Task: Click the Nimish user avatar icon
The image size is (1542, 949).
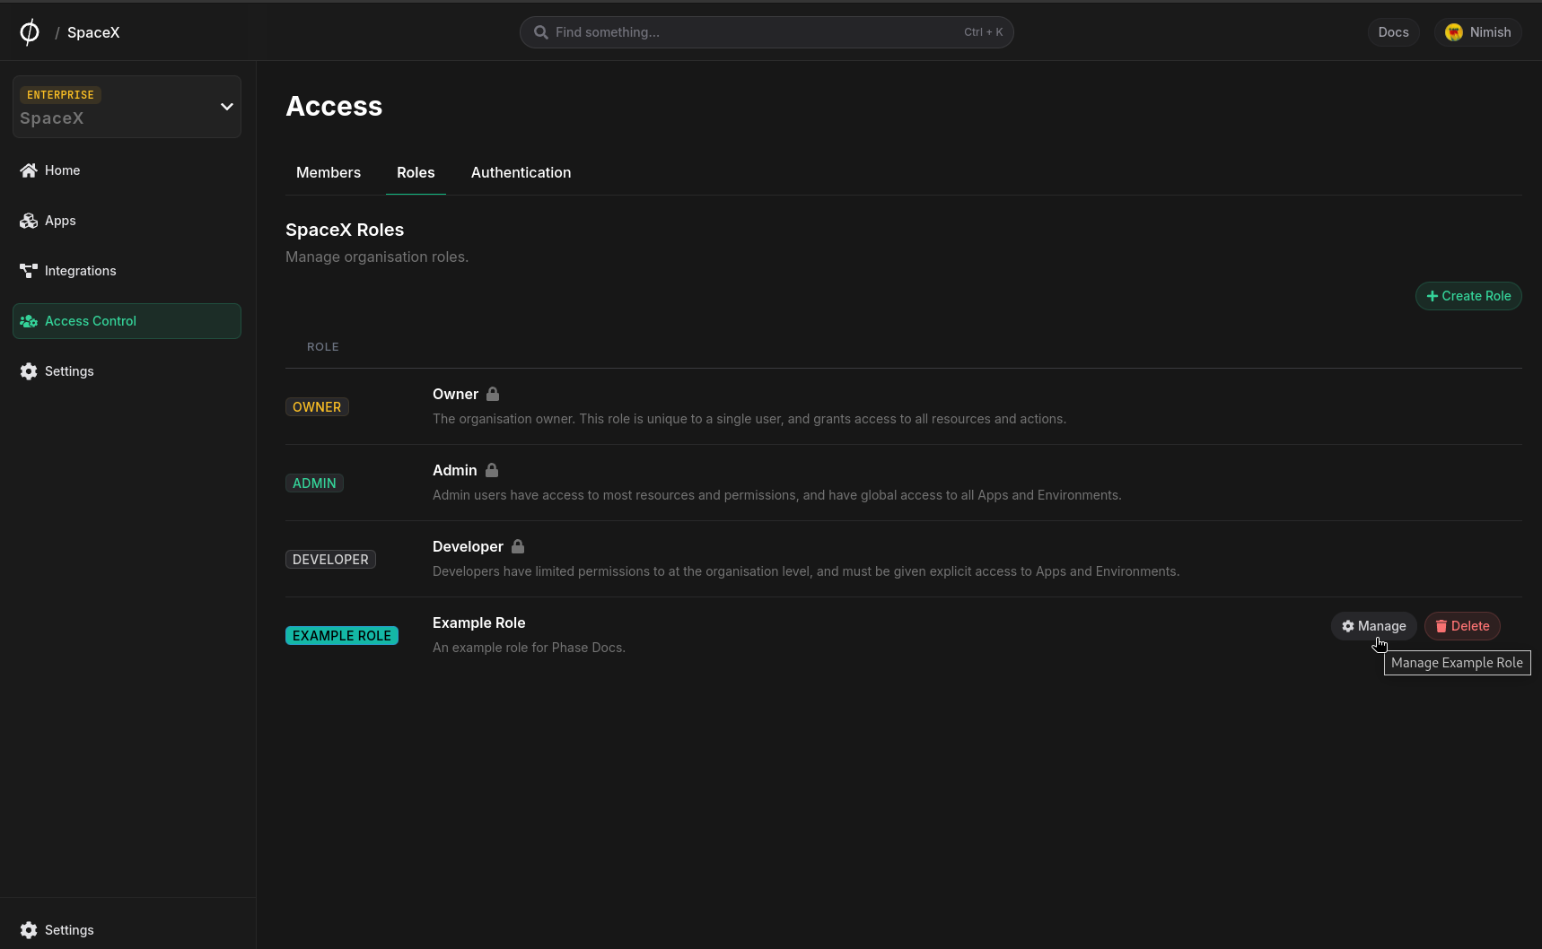Action: 1454,32
